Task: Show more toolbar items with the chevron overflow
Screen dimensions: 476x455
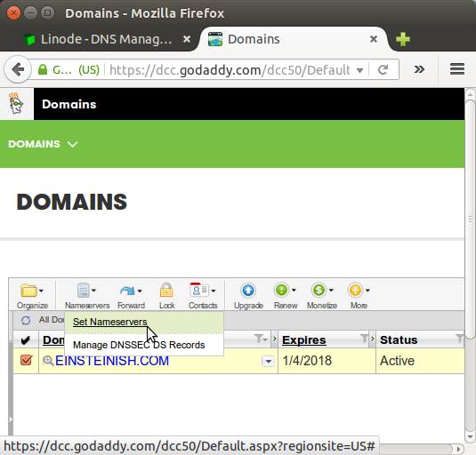Action: point(419,69)
